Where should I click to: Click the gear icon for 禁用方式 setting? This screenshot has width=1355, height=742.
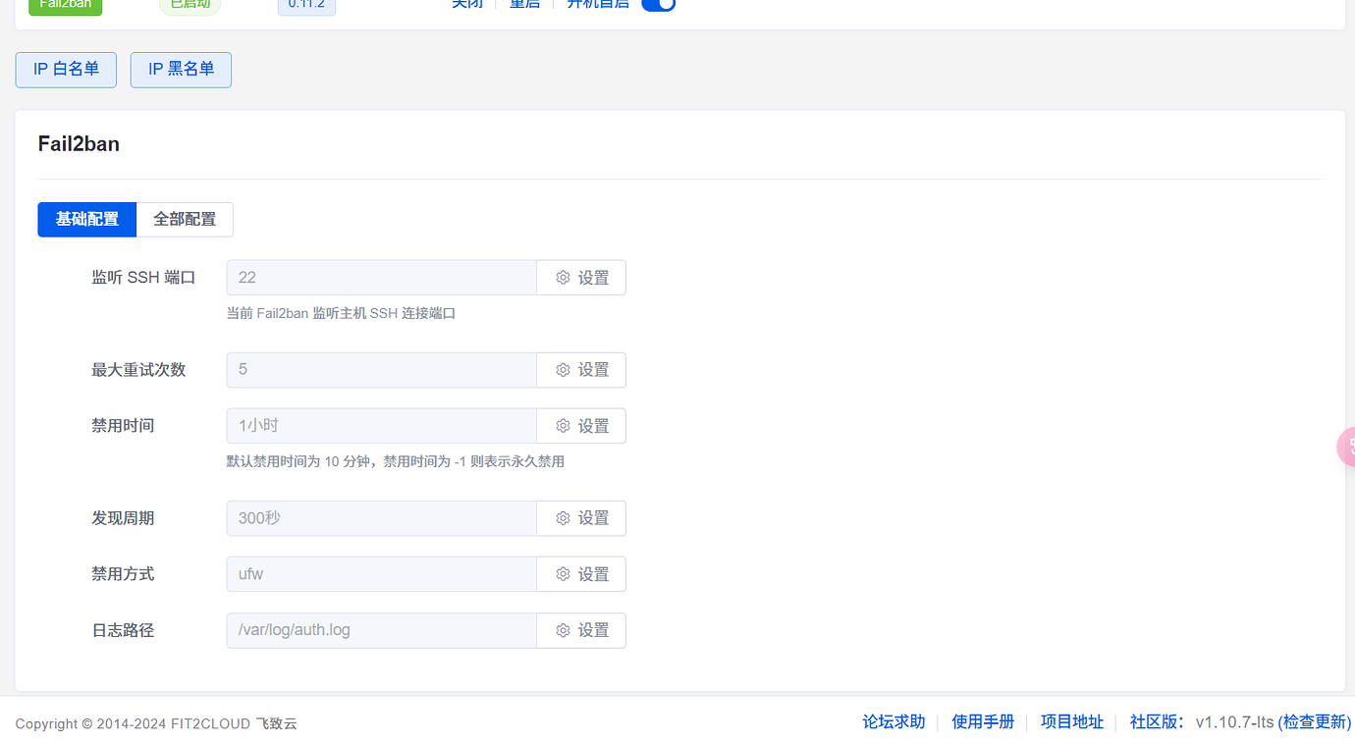point(562,573)
